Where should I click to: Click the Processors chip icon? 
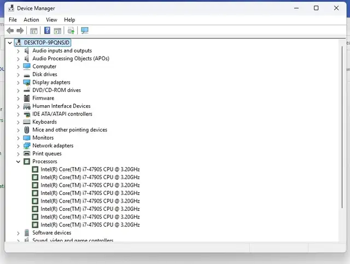tap(27, 162)
